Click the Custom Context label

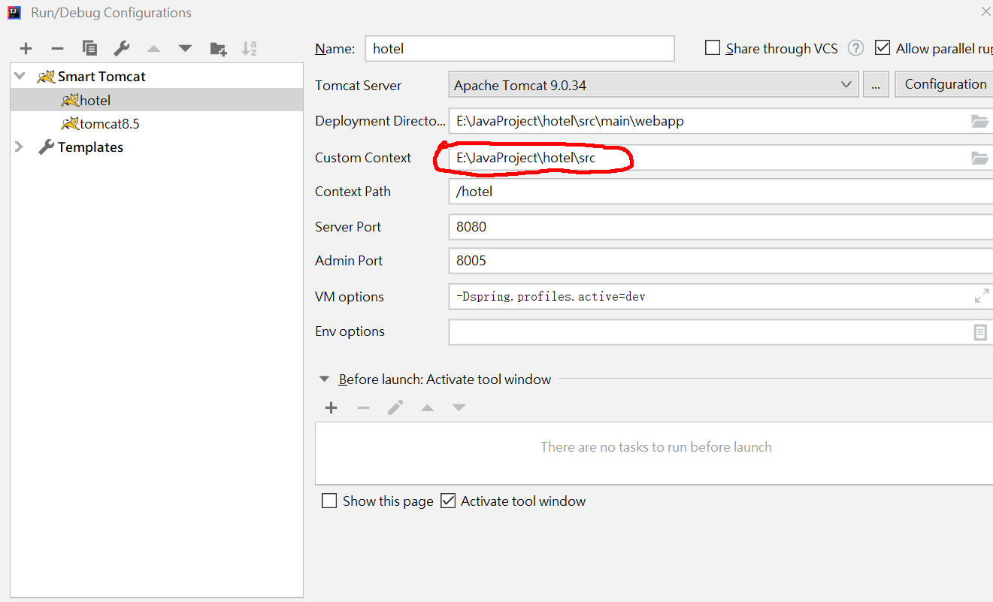pyautogui.click(x=363, y=158)
